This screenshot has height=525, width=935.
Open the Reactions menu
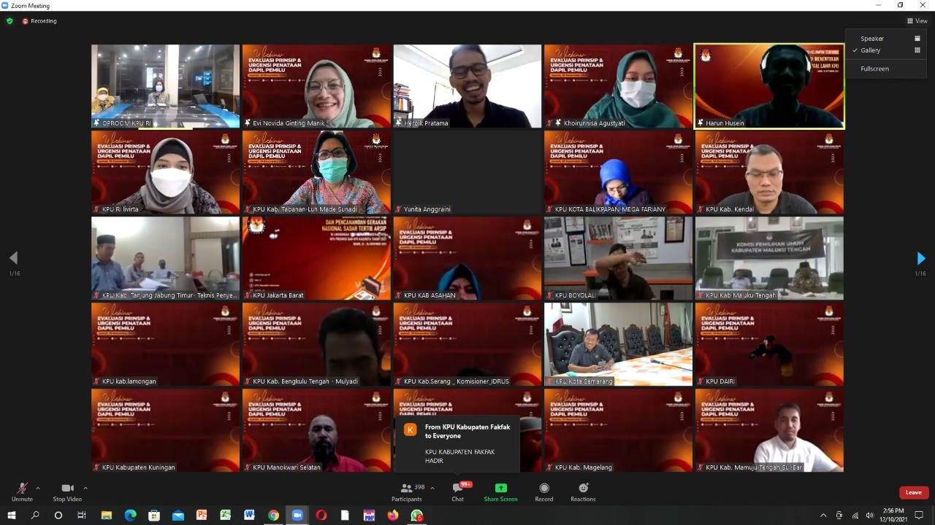click(583, 489)
